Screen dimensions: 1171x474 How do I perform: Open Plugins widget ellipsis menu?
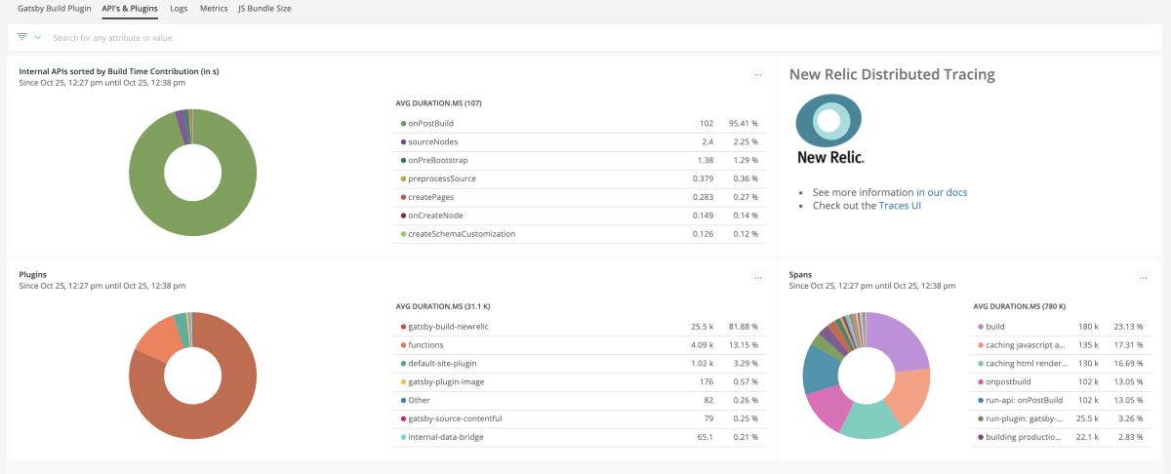(x=757, y=278)
